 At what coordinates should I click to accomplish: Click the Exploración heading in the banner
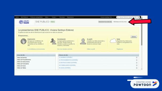(31, 39)
